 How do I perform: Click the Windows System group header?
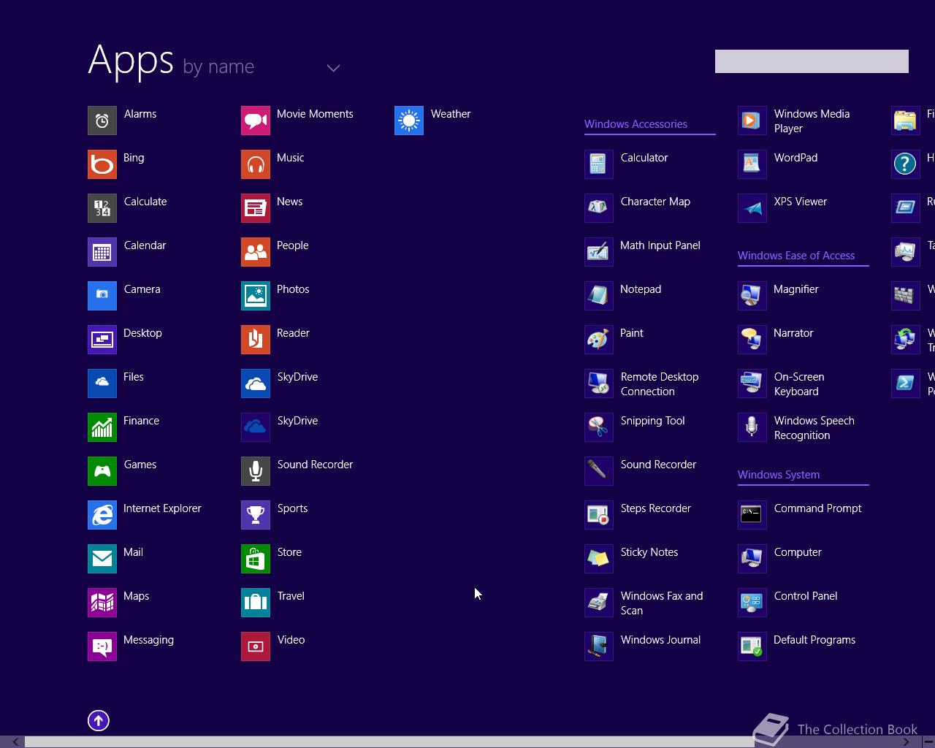coord(779,475)
